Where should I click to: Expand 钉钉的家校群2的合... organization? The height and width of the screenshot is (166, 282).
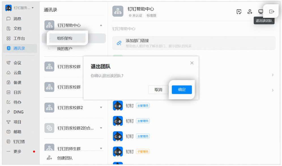[x=101, y=128]
